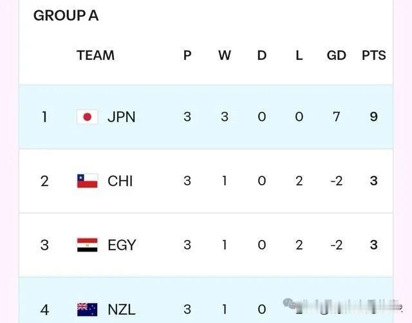Open the JPN team link
The width and height of the screenshot is (412, 323).
coord(121,117)
